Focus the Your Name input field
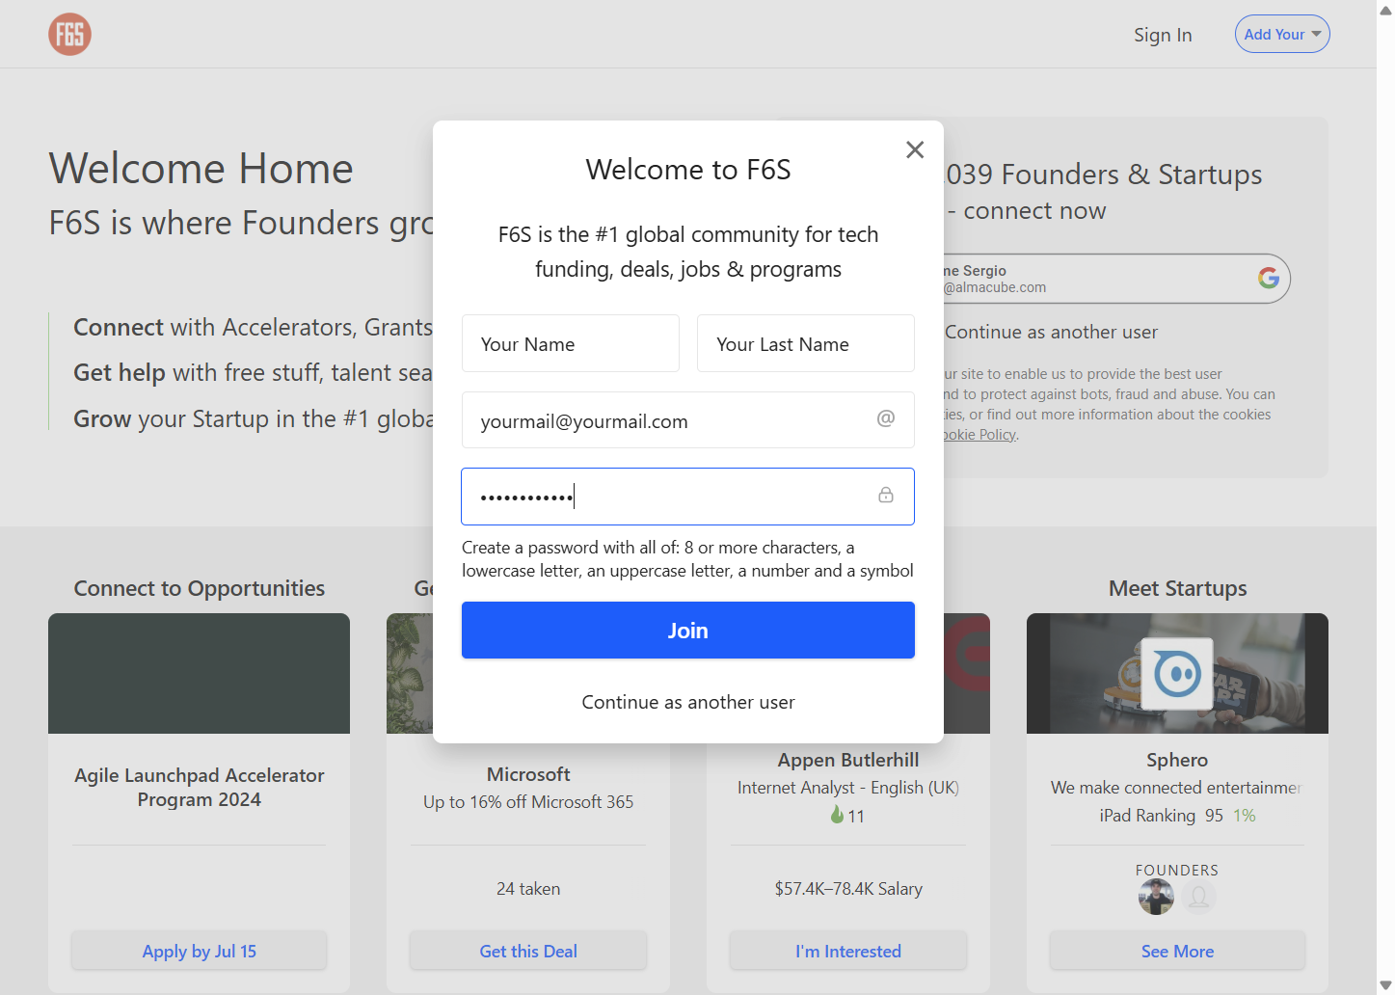The width and height of the screenshot is (1395, 995). tap(571, 343)
